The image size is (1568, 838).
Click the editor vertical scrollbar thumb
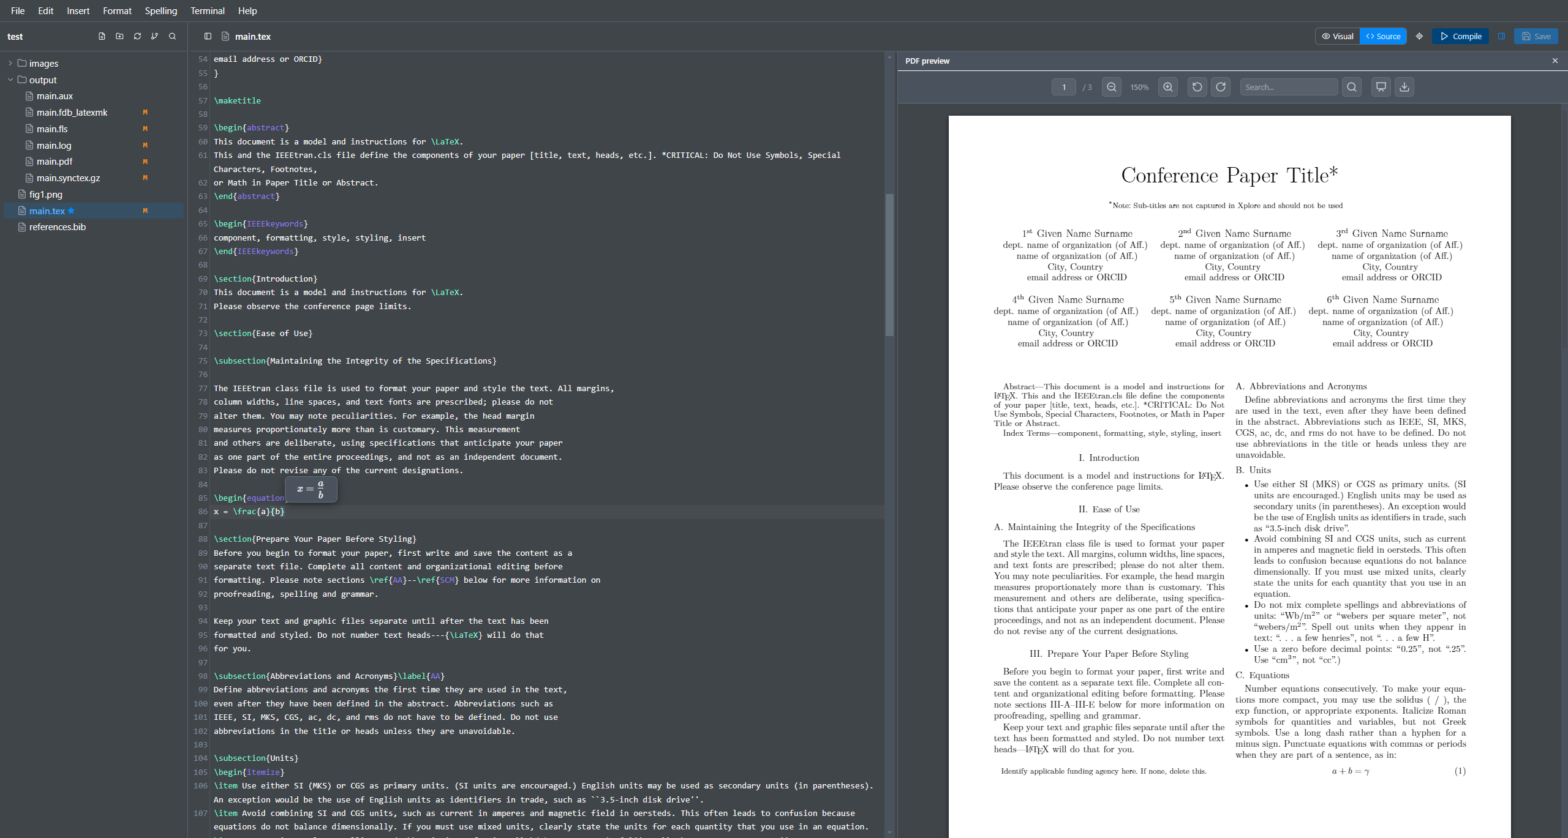coord(889,264)
